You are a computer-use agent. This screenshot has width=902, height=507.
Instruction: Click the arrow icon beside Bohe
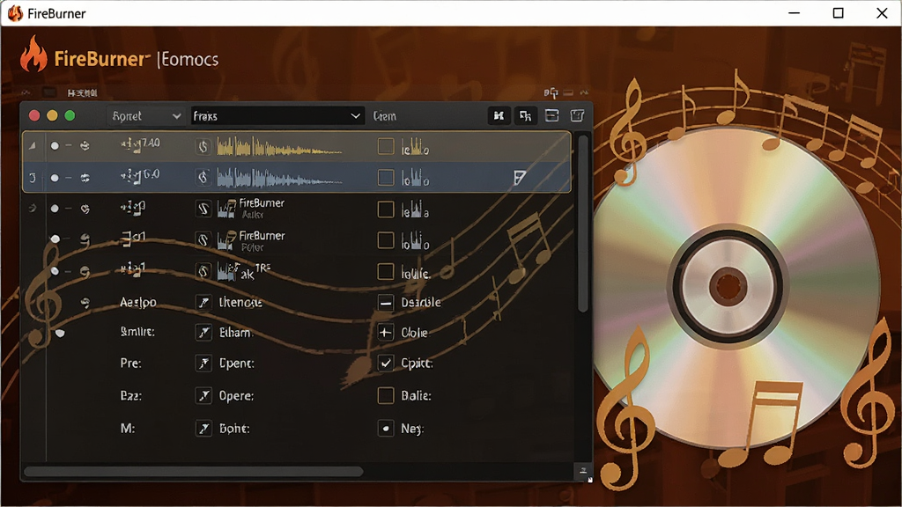coord(203,429)
